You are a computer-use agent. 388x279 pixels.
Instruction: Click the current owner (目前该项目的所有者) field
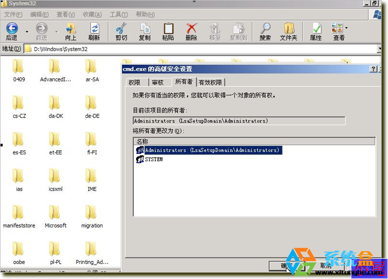click(x=239, y=121)
